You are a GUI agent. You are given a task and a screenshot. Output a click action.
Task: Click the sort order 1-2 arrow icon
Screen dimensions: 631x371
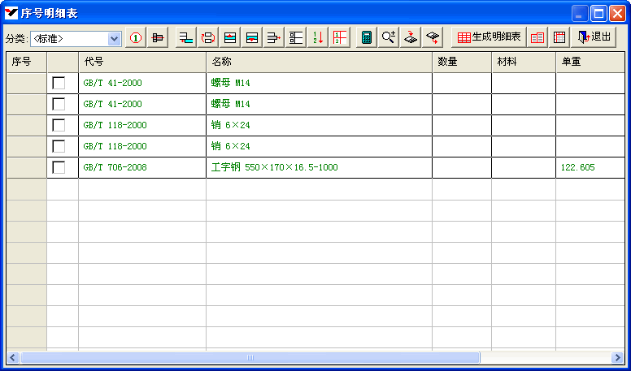tap(318, 37)
